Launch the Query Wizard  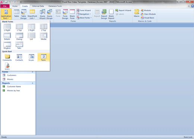pos(43,14)
